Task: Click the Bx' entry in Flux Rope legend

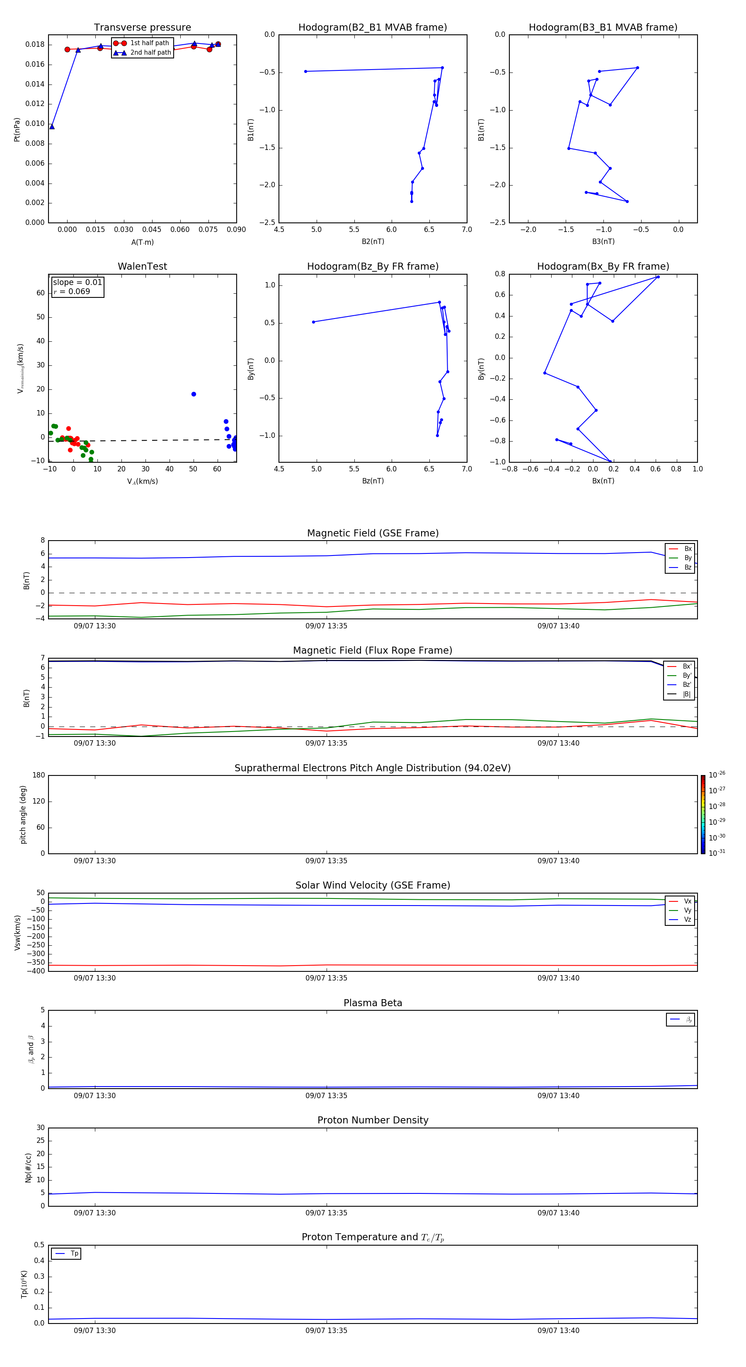Action: coord(680,667)
